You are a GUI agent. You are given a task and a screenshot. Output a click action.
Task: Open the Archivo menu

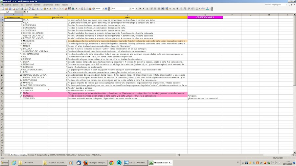8,5
